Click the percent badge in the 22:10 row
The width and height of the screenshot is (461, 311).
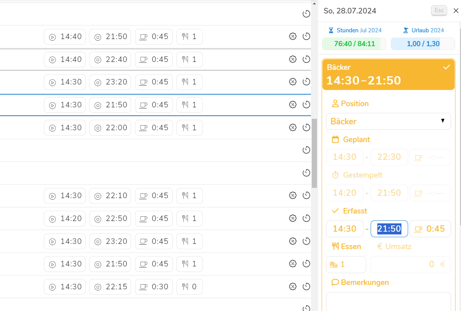point(293,195)
